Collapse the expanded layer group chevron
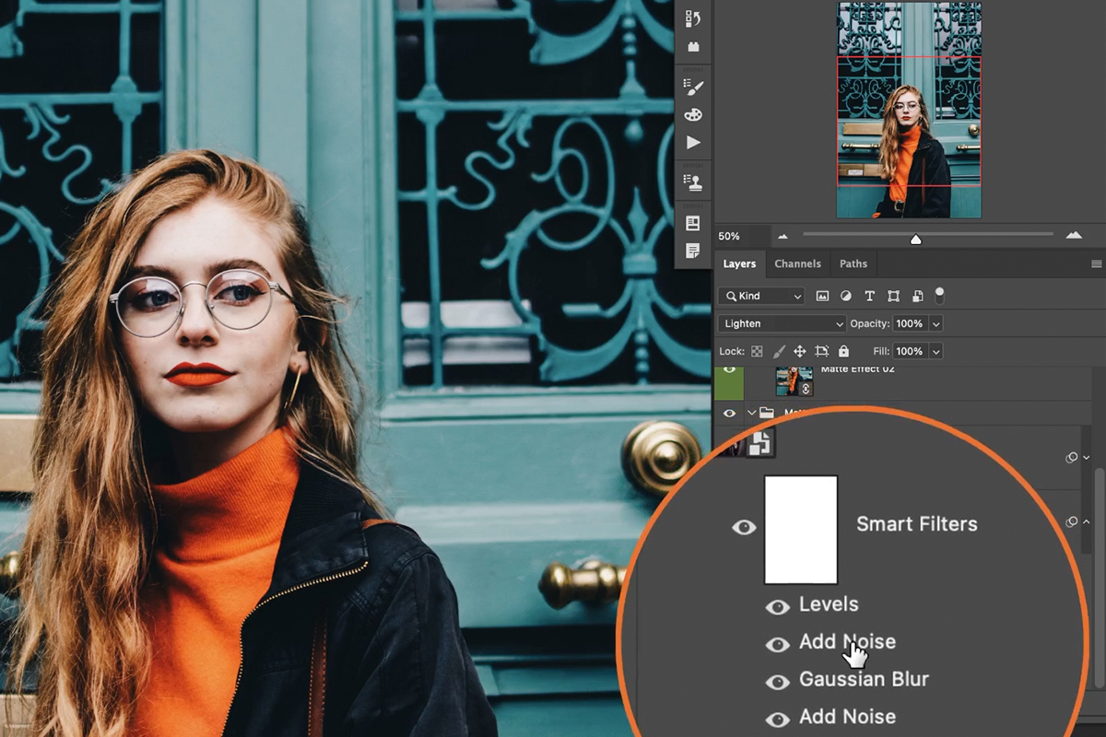 click(751, 414)
